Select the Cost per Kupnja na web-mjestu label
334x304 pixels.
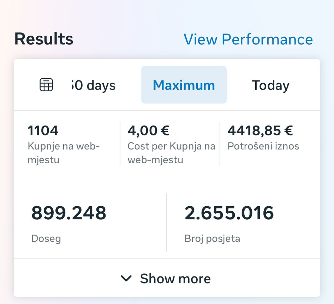tap(171, 153)
